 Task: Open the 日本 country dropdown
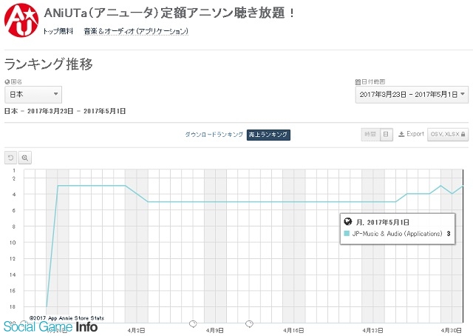pyautogui.click(x=33, y=94)
